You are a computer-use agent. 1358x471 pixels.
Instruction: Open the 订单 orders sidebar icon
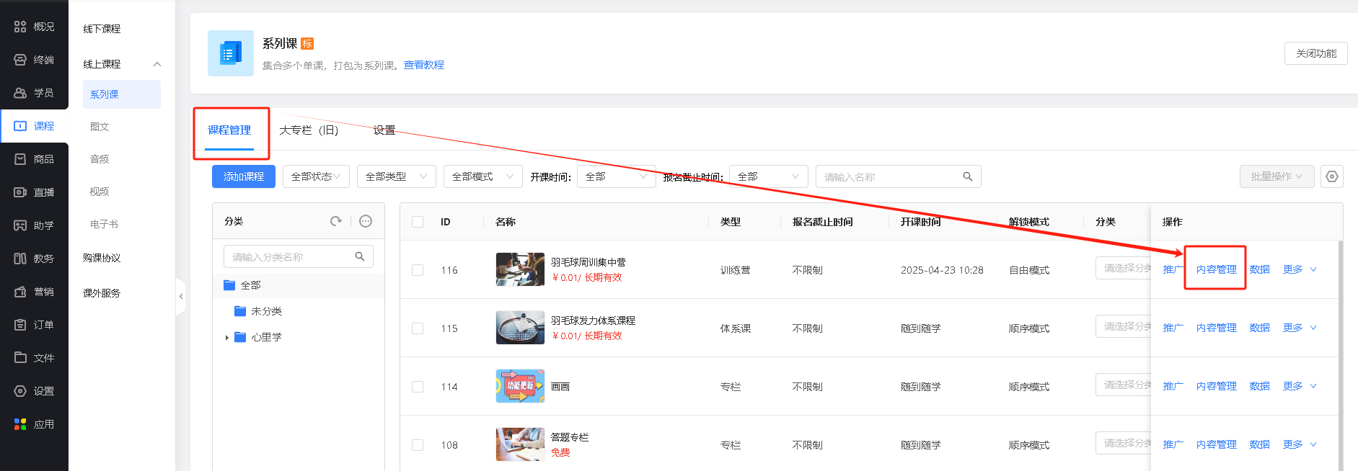click(20, 325)
